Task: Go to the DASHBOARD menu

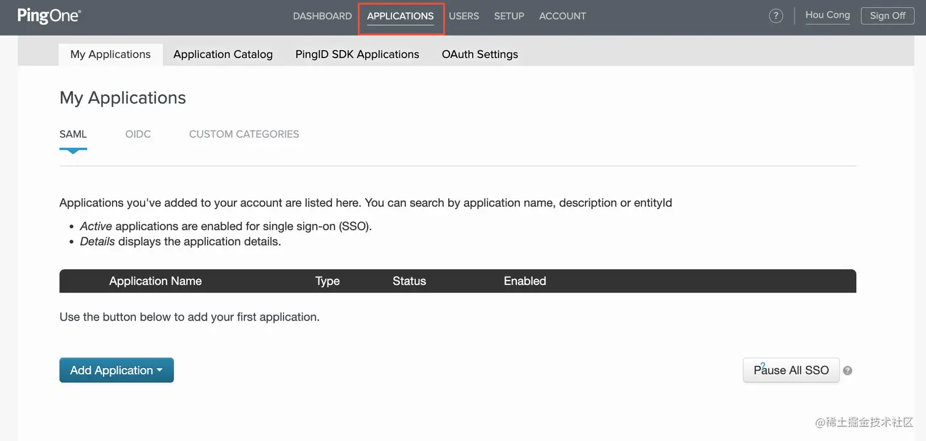Action: 322,16
